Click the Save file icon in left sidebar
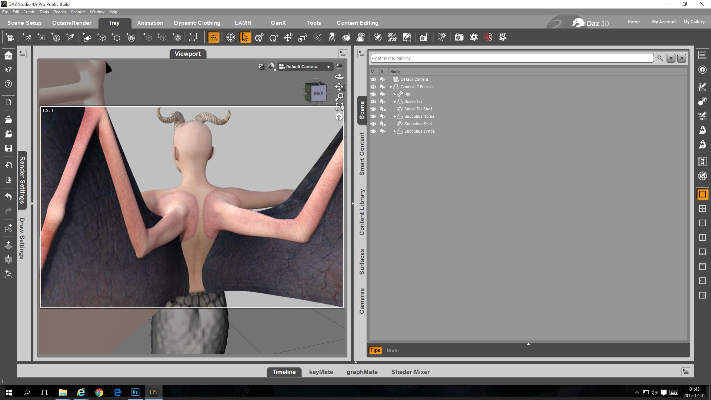Viewport: 711px width, 400px height. 8,148
